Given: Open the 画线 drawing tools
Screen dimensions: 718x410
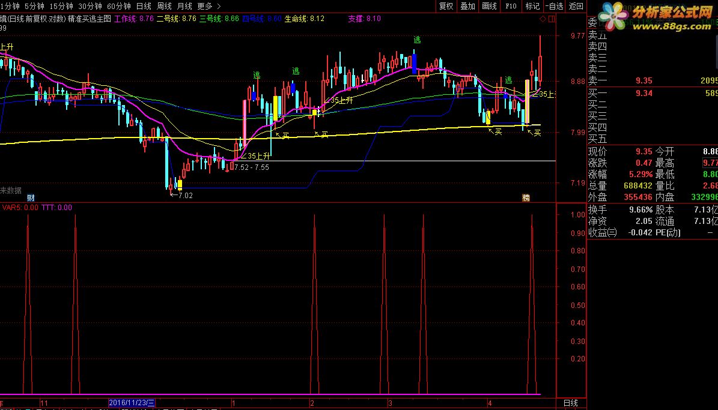Looking at the screenshot, I should (489, 6).
